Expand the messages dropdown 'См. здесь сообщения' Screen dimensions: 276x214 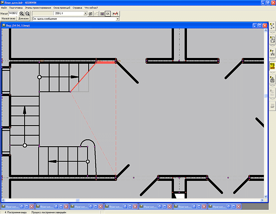[x=118, y=19]
